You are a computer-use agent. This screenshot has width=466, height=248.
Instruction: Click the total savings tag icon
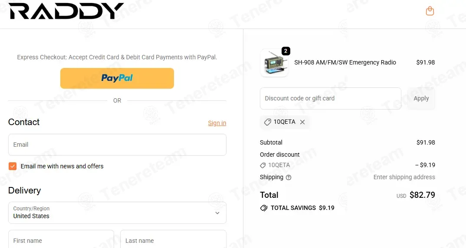264,208
